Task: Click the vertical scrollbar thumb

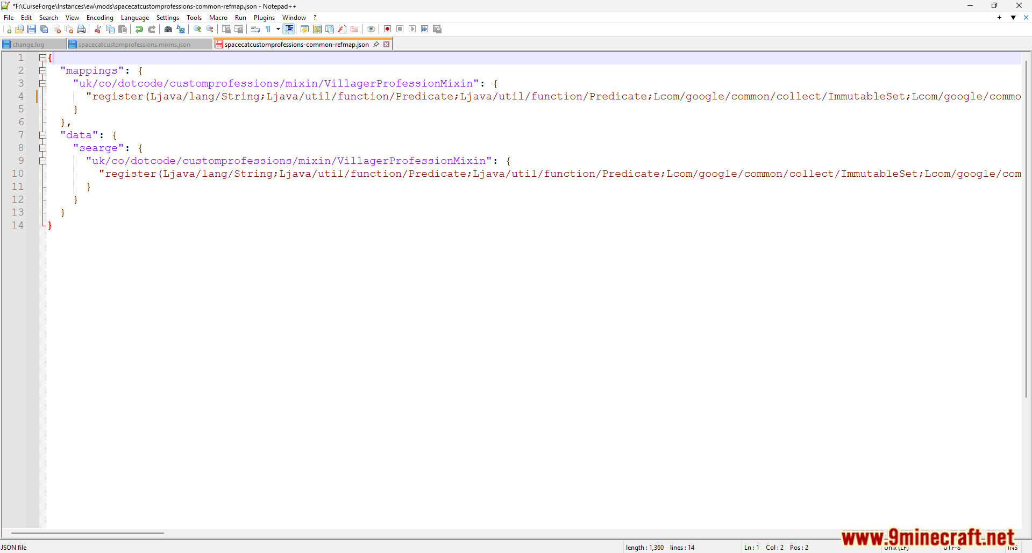Action: (x=1026, y=229)
